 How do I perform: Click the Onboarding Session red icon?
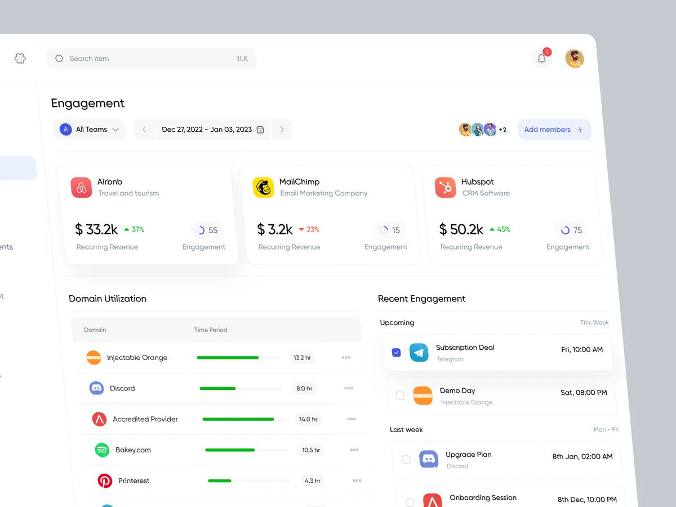click(x=433, y=501)
